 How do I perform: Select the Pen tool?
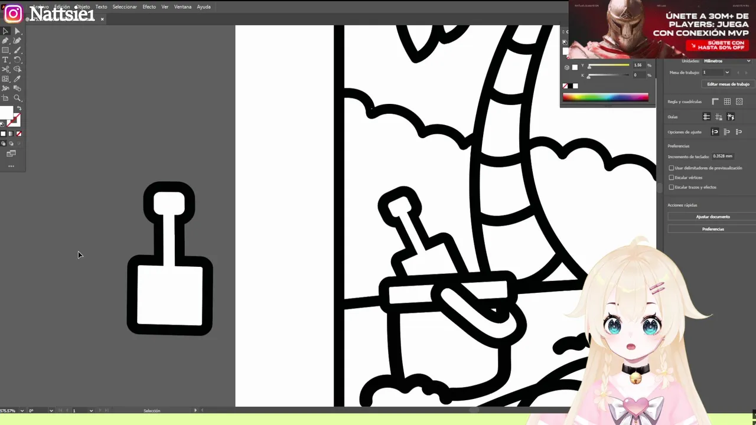pyautogui.click(x=5, y=41)
